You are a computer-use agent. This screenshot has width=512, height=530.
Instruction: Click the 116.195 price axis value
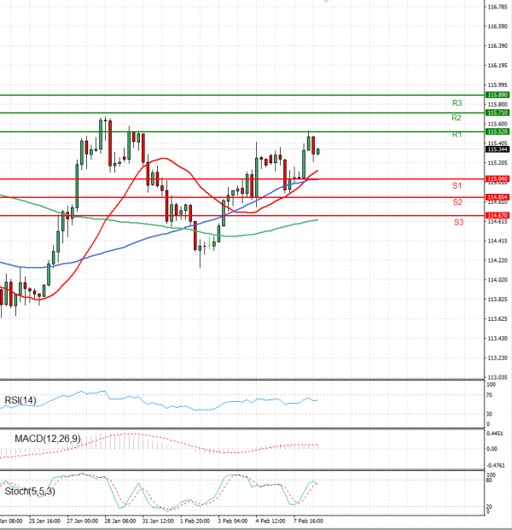point(497,65)
